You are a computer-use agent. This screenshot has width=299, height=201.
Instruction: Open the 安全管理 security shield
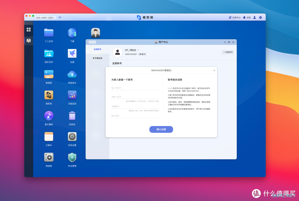tap(72, 157)
